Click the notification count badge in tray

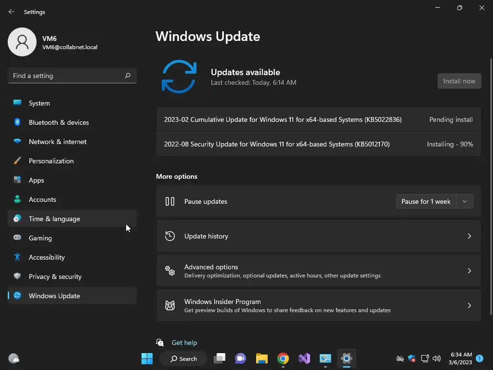(x=480, y=358)
